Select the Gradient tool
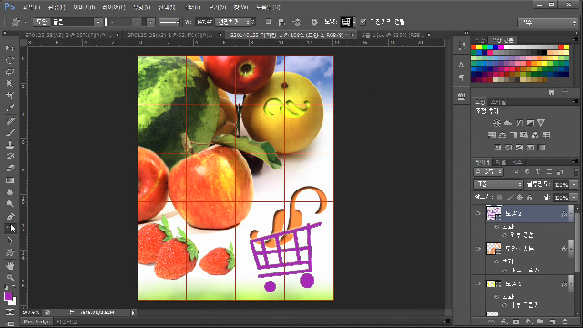The image size is (583, 328). (10, 180)
